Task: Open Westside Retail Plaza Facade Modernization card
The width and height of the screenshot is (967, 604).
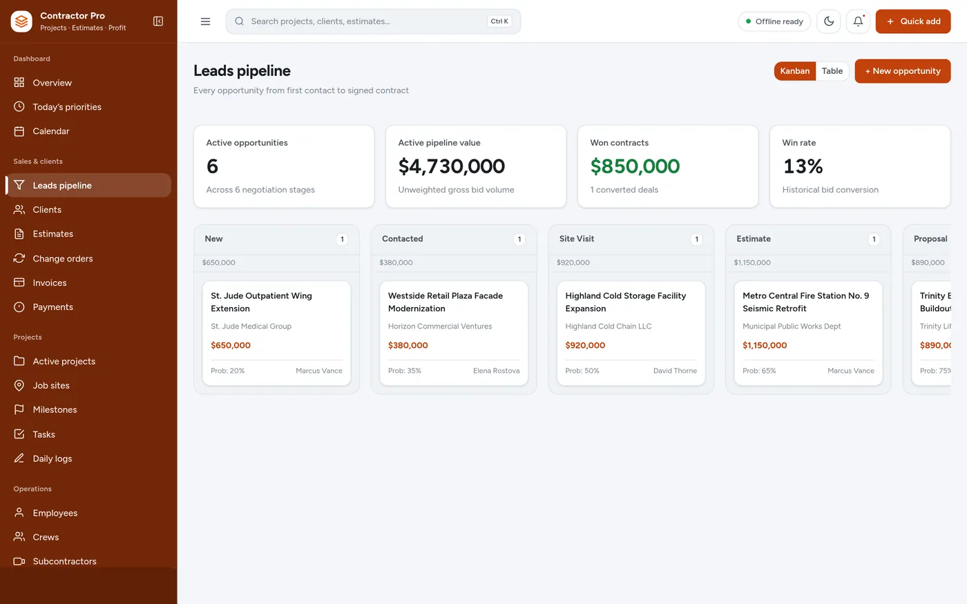Action: click(x=454, y=333)
